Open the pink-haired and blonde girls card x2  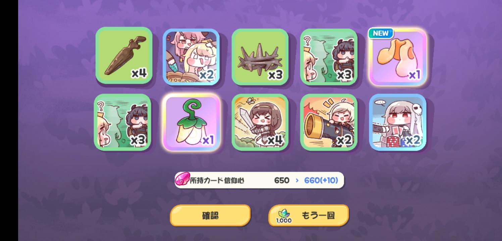pyautogui.click(x=191, y=57)
